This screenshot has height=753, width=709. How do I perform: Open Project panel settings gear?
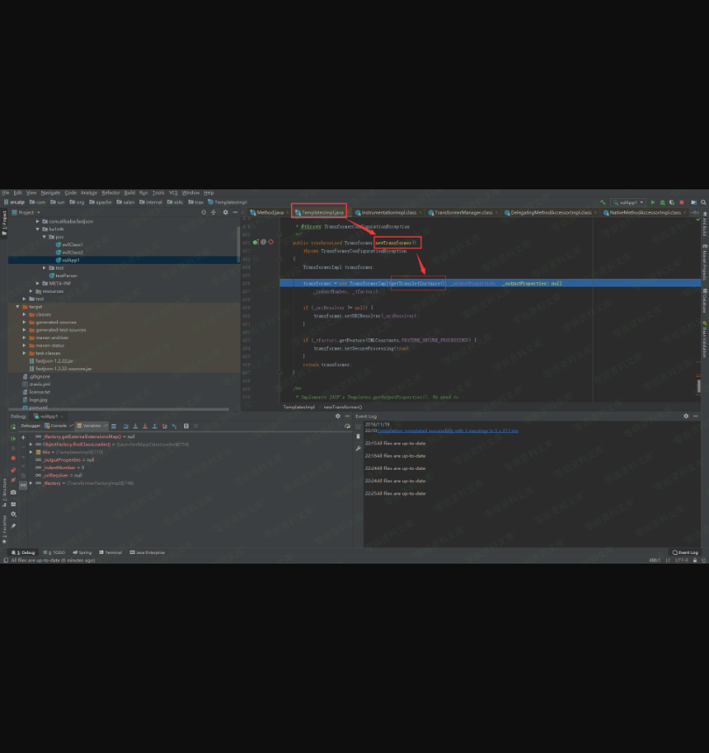pyautogui.click(x=225, y=212)
